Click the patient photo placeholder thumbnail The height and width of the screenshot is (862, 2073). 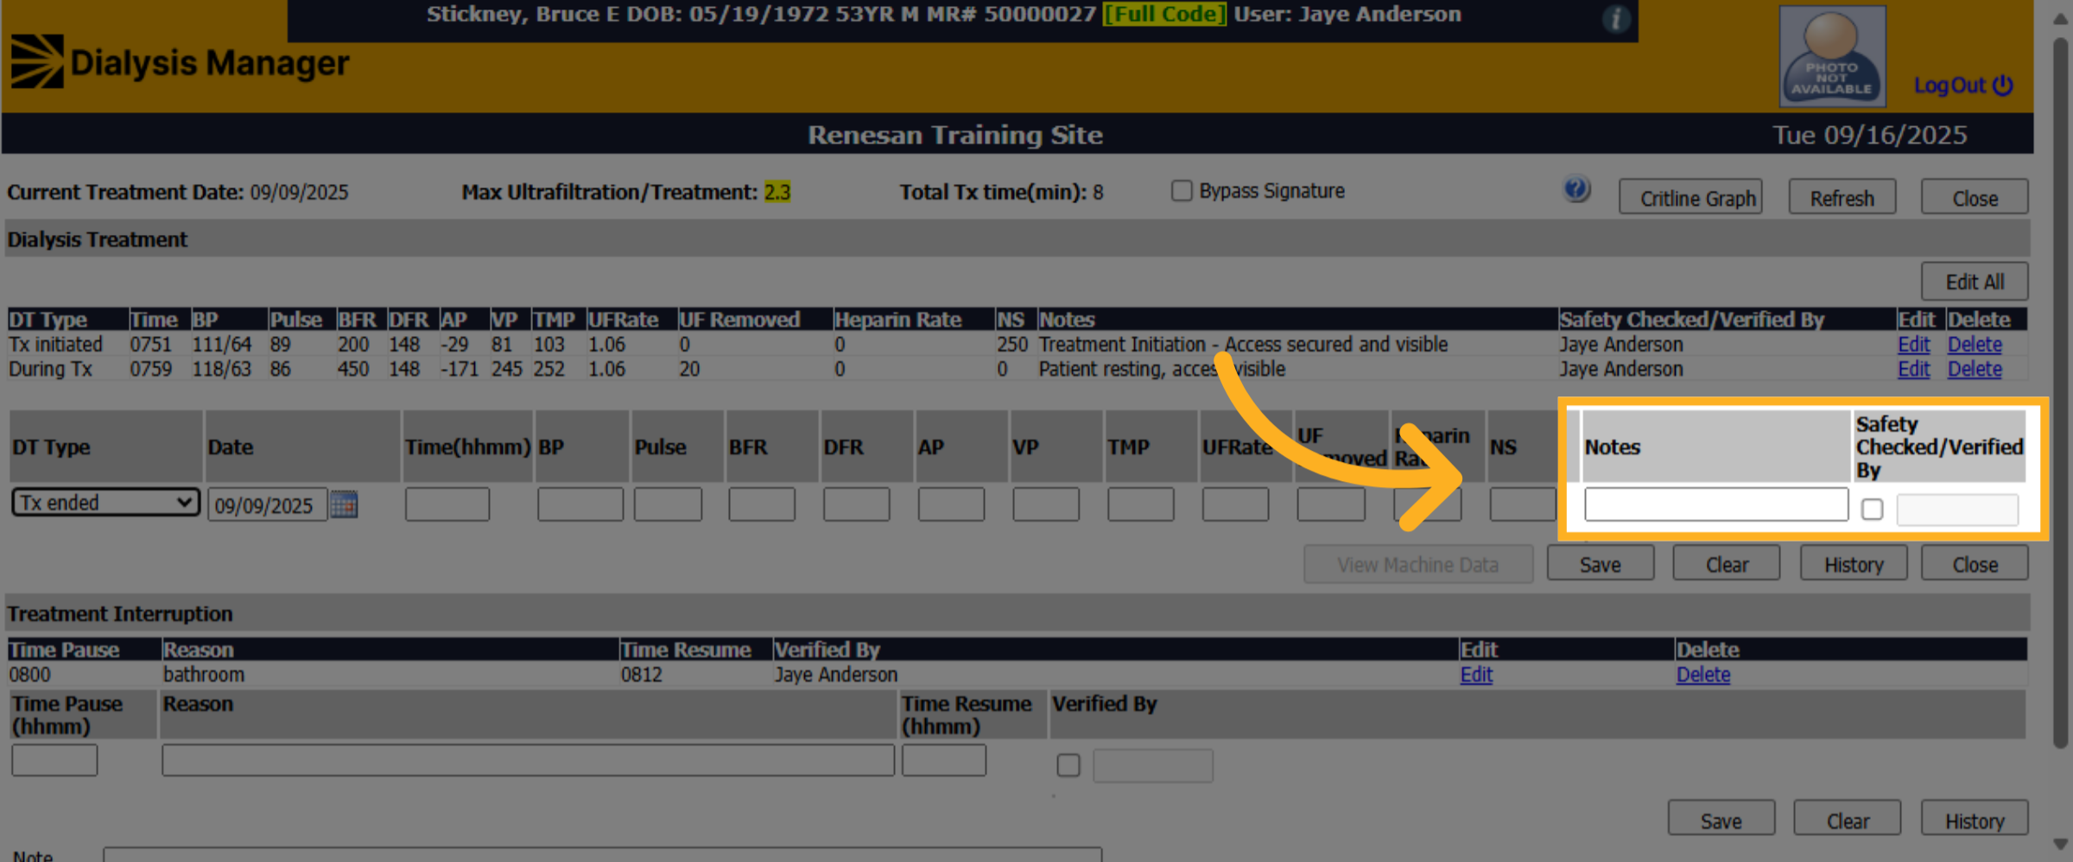click(1832, 55)
